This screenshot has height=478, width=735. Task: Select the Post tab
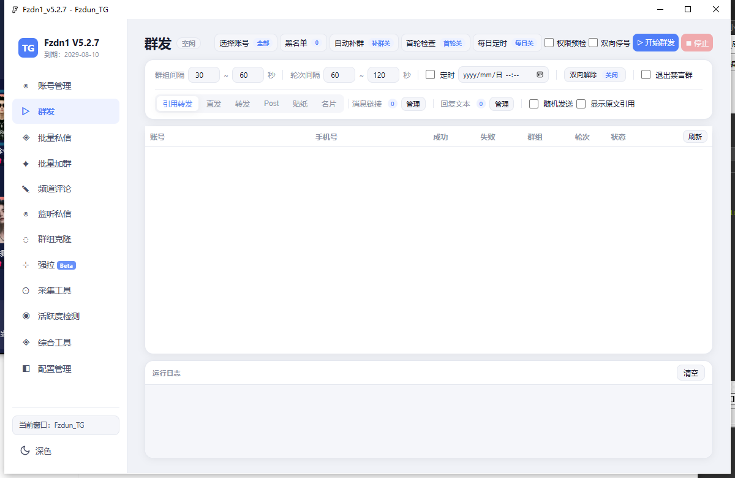click(271, 104)
